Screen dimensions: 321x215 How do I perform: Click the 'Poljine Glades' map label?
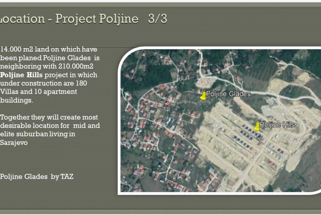[228, 94]
